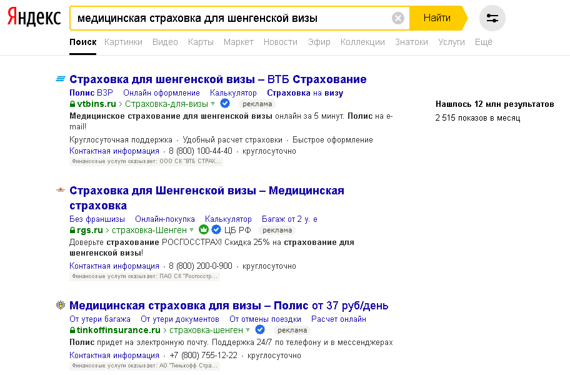Viewport: 570px width, 375px height.
Task: Click the 8 (800) 100-44-40 phone number
Action: pyautogui.click(x=200, y=151)
